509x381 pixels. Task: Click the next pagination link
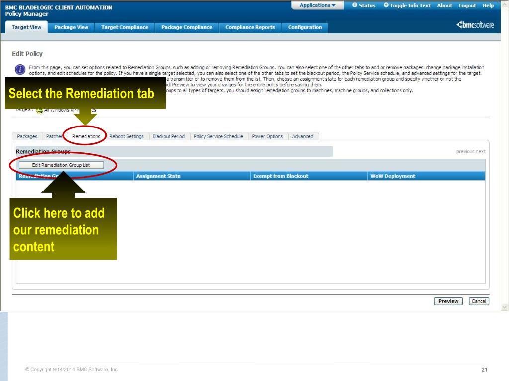tap(481, 151)
